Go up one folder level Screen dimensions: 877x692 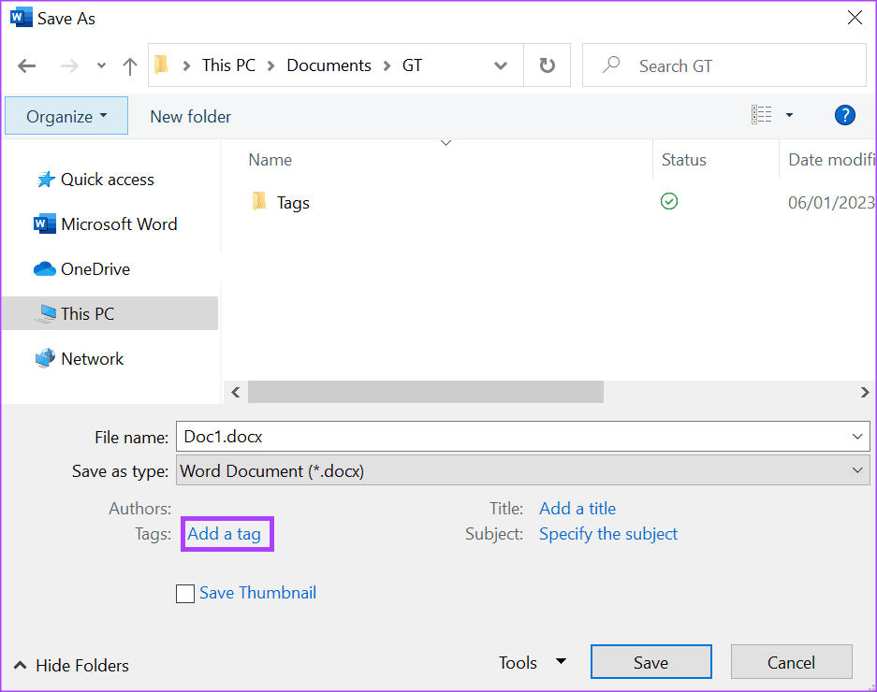tap(130, 66)
